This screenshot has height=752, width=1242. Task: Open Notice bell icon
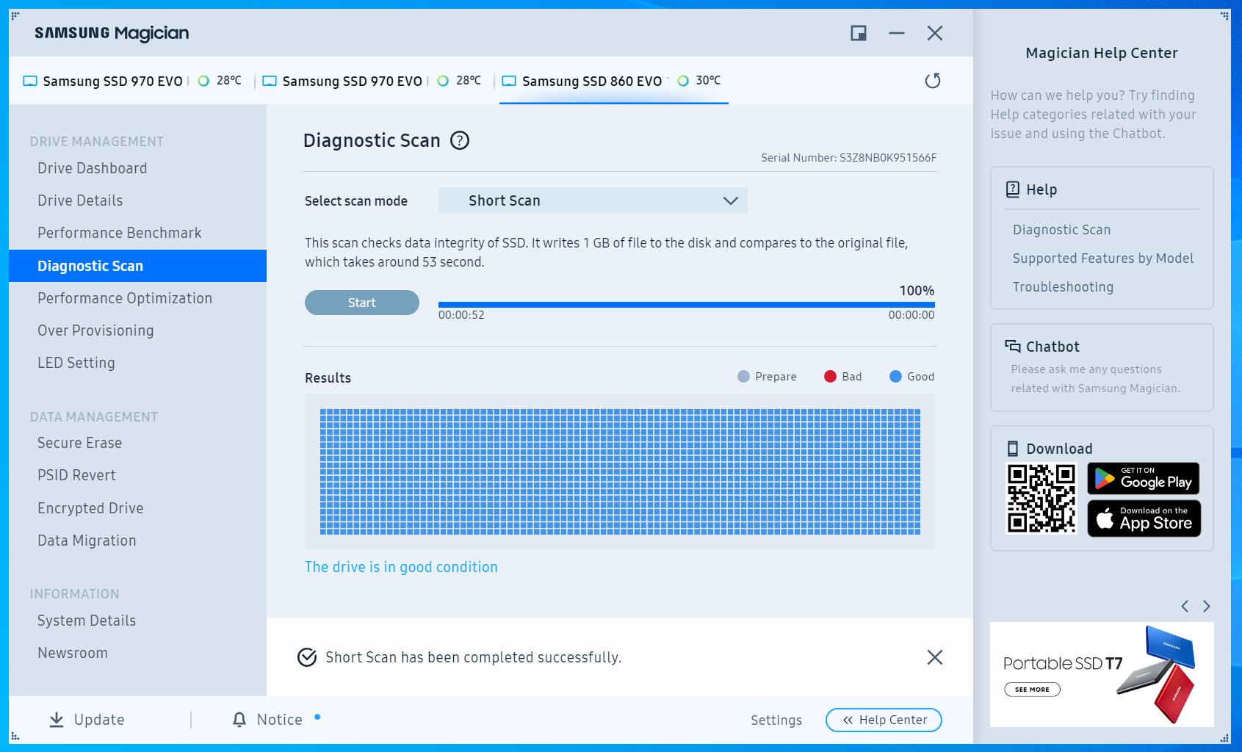pyautogui.click(x=239, y=720)
